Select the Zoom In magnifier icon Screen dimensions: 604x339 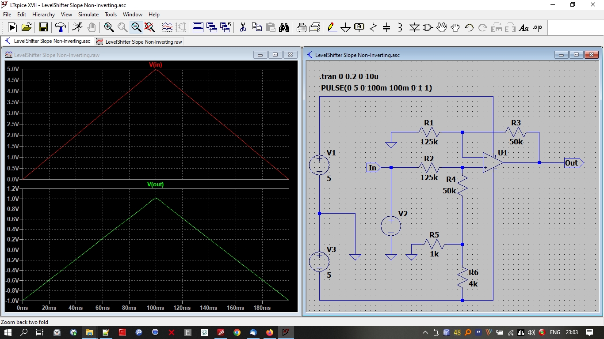pyautogui.click(x=109, y=27)
